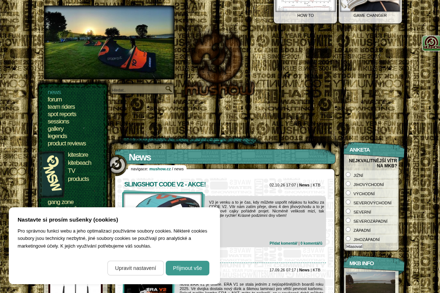Open legends in the sidebar menu
The width and height of the screenshot is (440, 293).
coord(57,136)
